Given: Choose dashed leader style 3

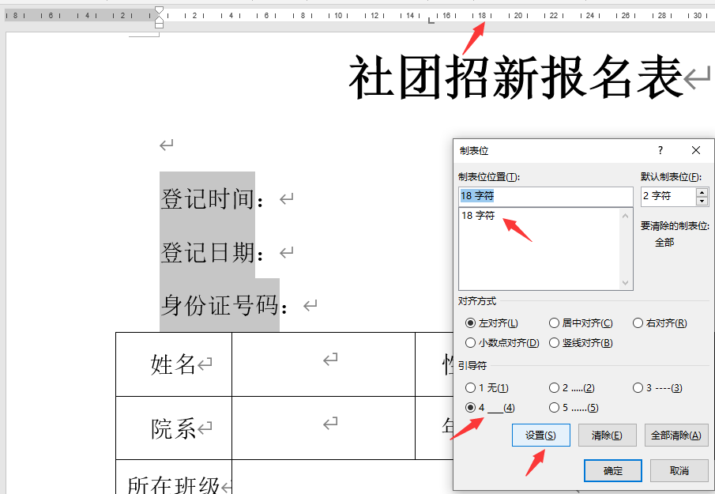Looking at the screenshot, I should click(637, 387).
